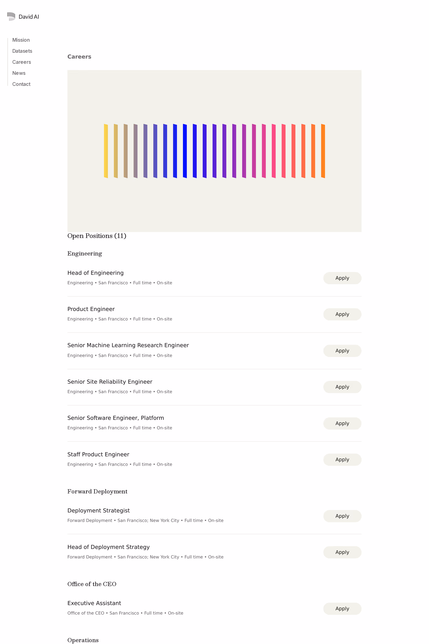The width and height of the screenshot is (429, 644).
Task: Apply for Senior Site Reliability Engineer
Action: click(342, 387)
